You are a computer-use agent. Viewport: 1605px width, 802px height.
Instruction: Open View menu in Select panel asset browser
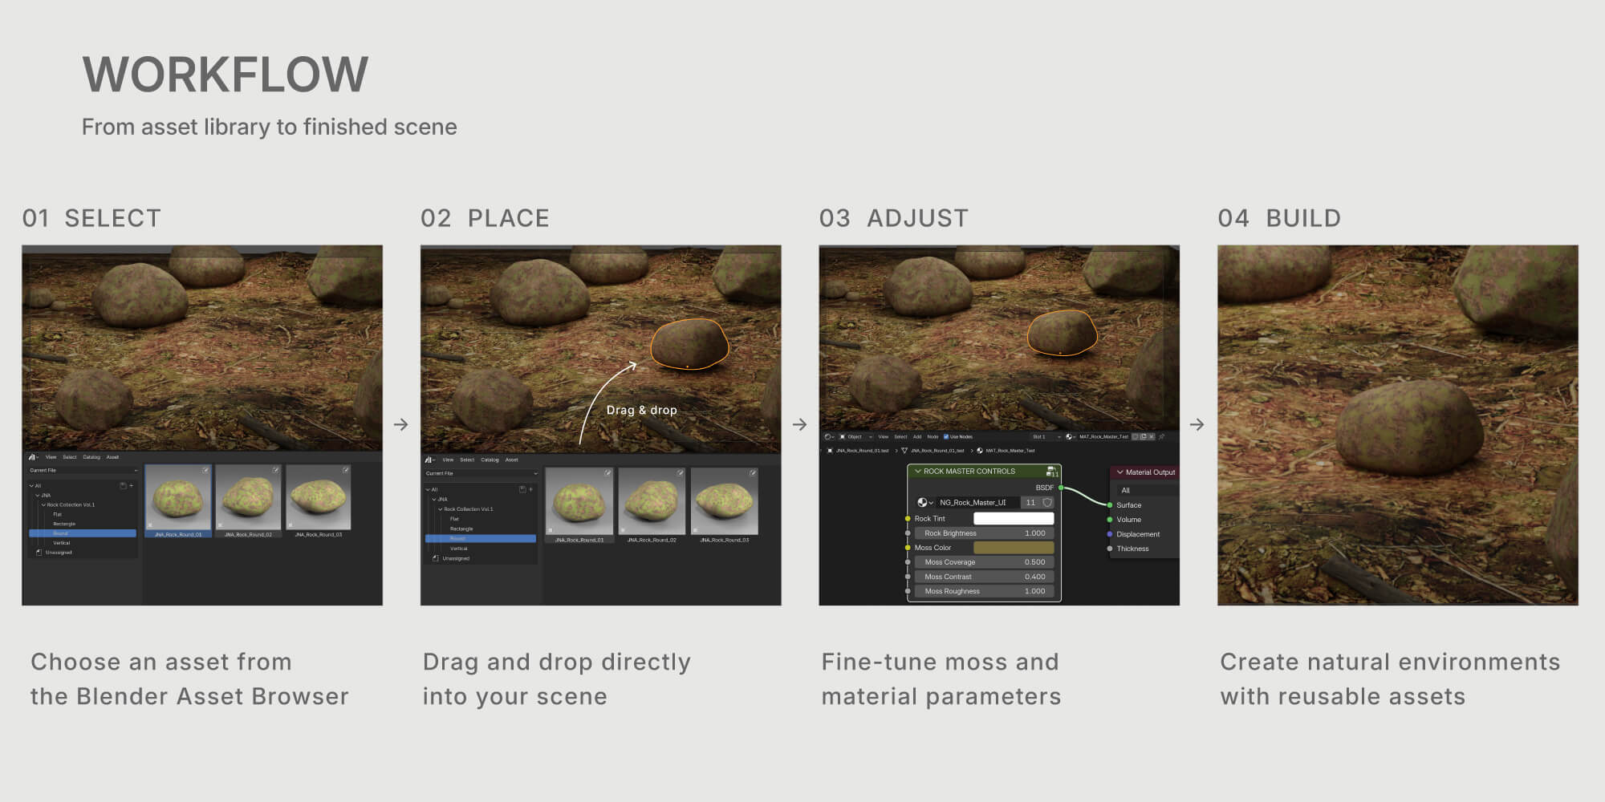[51, 457]
